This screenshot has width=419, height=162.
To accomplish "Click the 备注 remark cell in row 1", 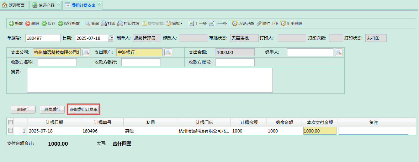I will click(x=373, y=131).
